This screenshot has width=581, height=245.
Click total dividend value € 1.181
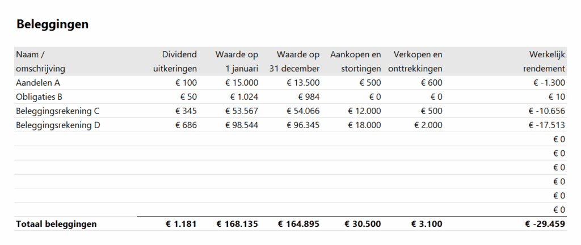181,224
